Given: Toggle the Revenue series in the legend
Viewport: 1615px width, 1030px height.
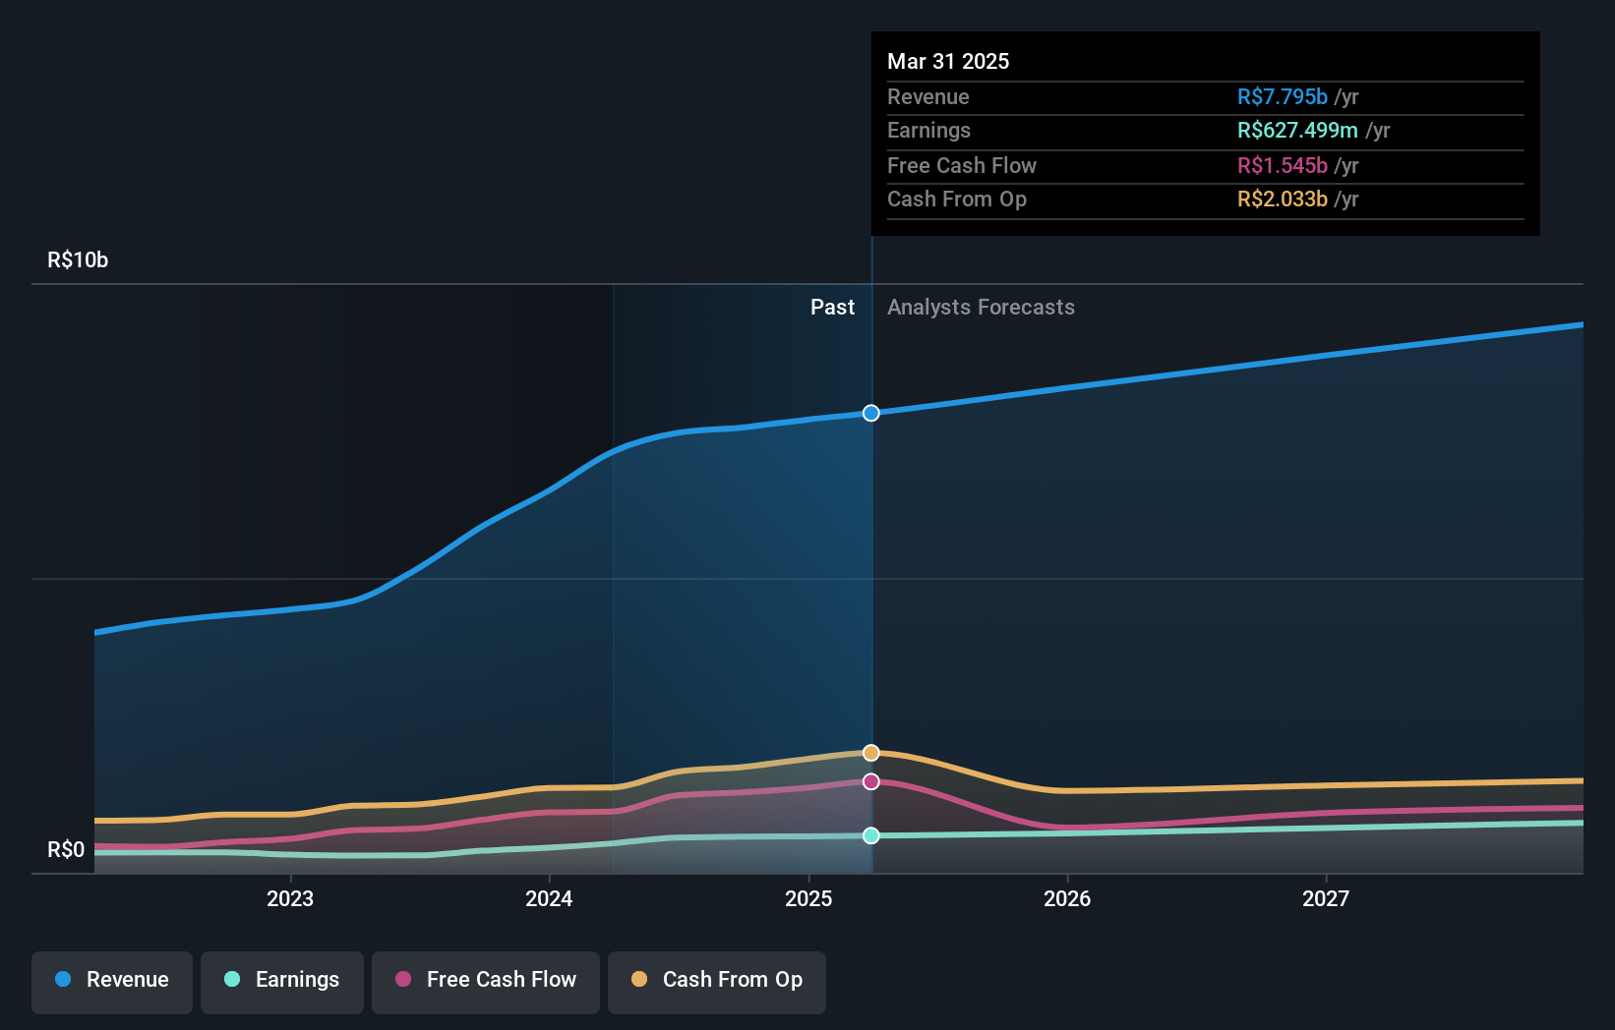Looking at the screenshot, I should click(x=112, y=982).
